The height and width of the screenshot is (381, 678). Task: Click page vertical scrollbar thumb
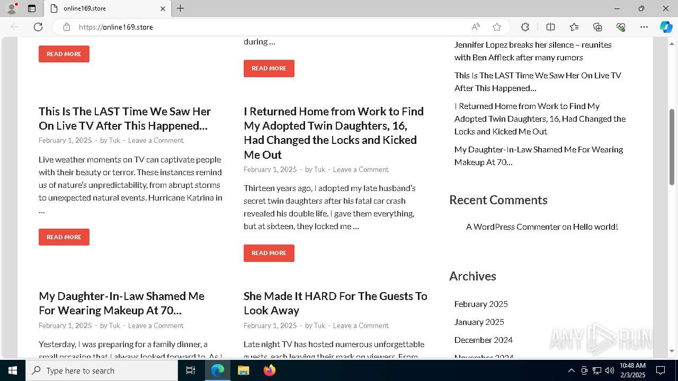(672, 147)
